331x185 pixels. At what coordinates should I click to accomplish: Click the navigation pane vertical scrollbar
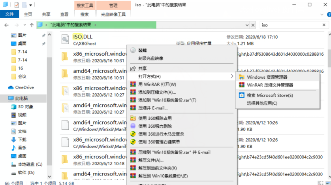coord(49,99)
